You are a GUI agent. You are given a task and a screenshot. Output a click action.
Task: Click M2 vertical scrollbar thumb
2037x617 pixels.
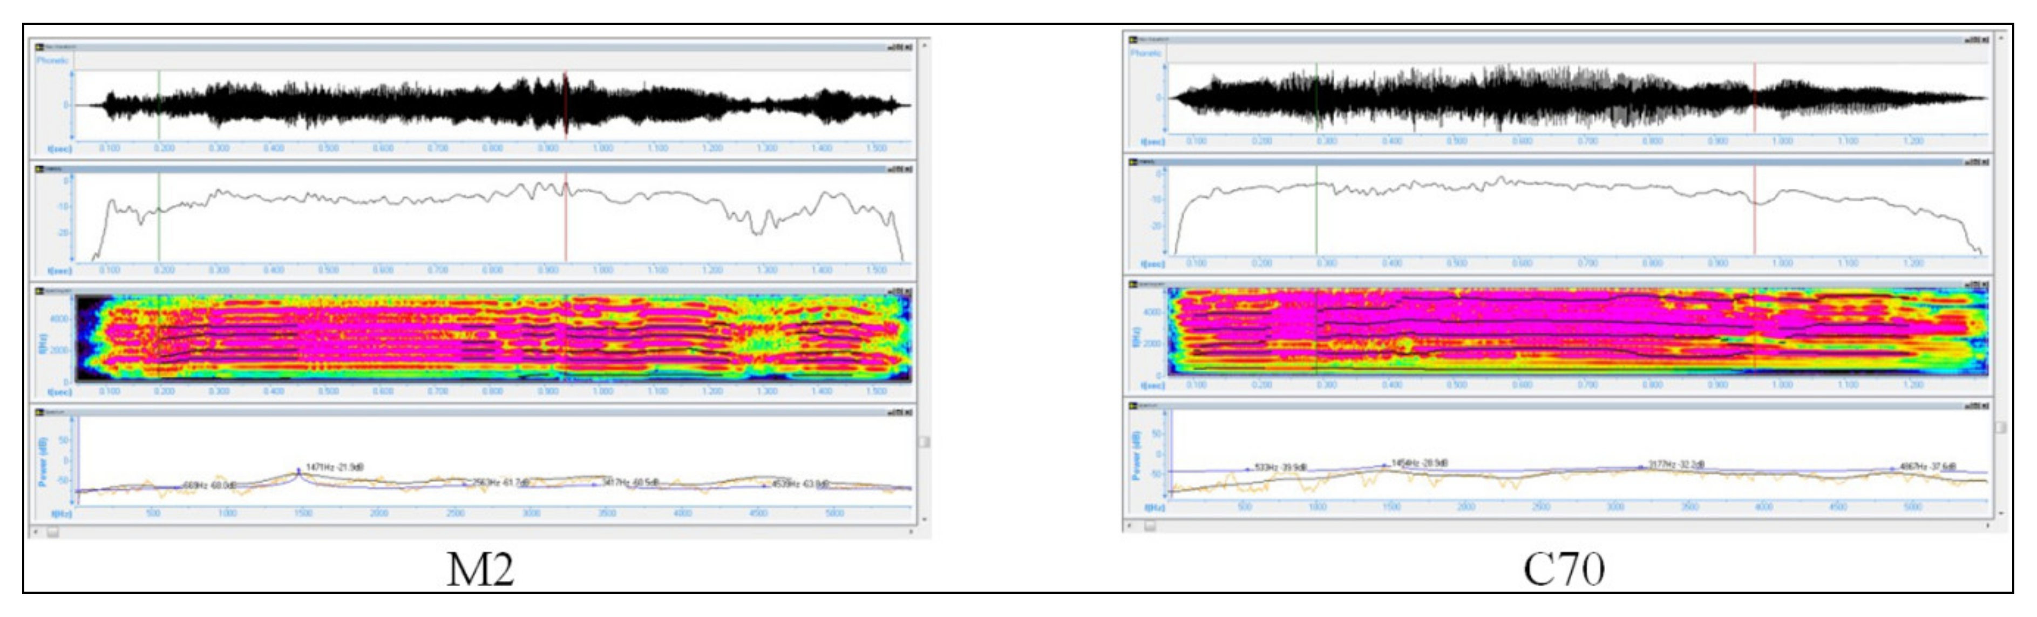[925, 442]
